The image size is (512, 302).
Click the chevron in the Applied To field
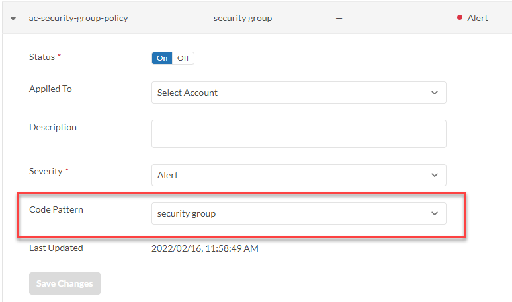435,93
